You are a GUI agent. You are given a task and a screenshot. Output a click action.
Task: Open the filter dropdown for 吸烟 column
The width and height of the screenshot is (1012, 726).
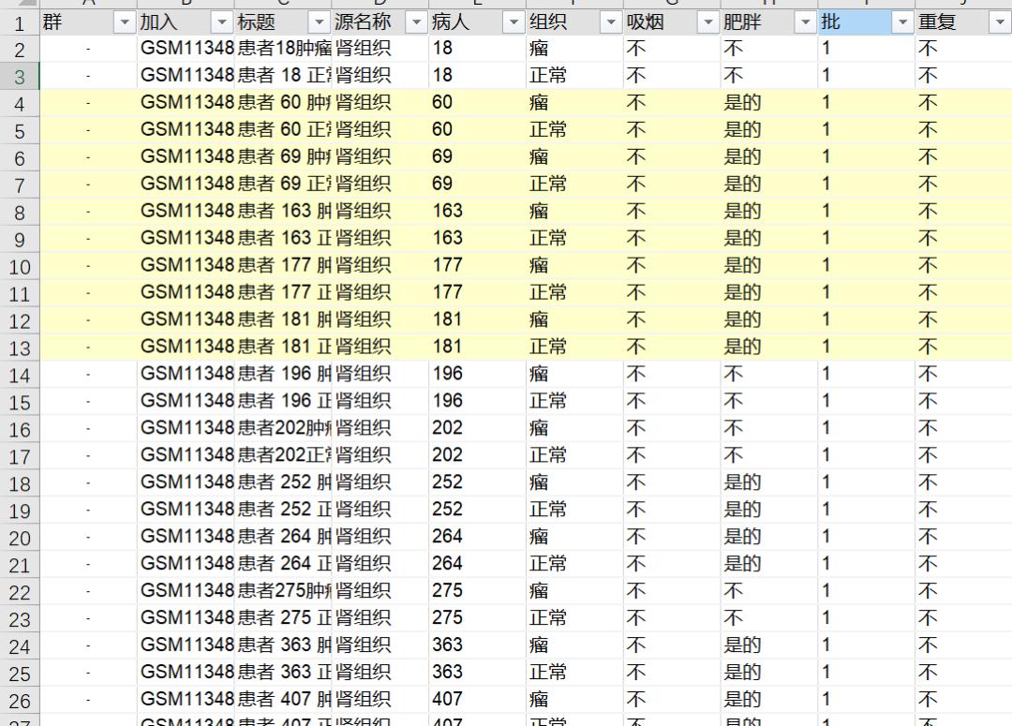pos(708,23)
